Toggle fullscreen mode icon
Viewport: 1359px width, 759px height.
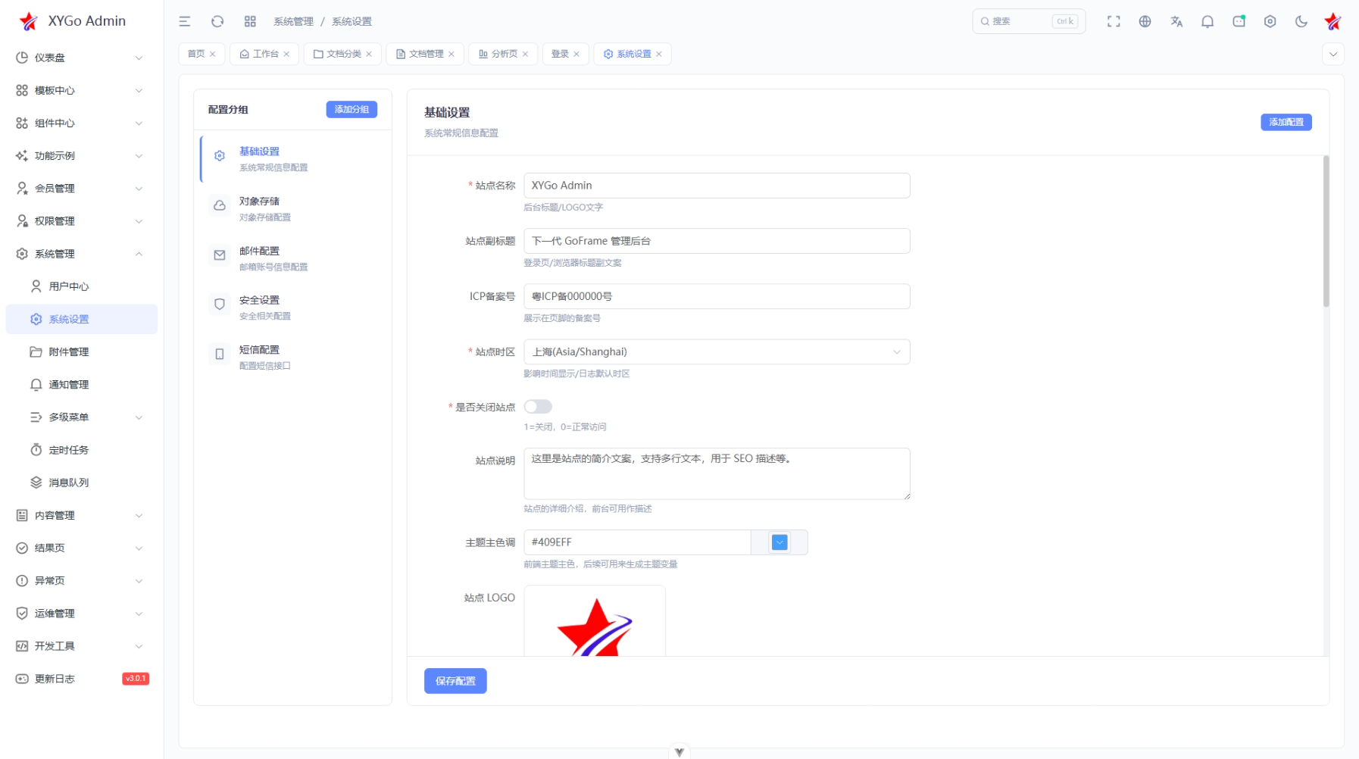coord(1114,21)
